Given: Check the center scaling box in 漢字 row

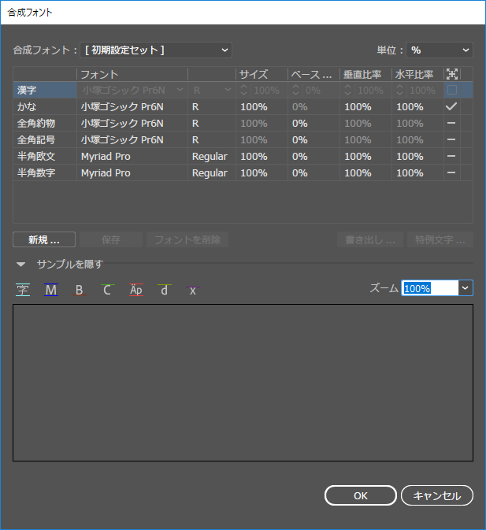Looking at the screenshot, I should point(452,90).
